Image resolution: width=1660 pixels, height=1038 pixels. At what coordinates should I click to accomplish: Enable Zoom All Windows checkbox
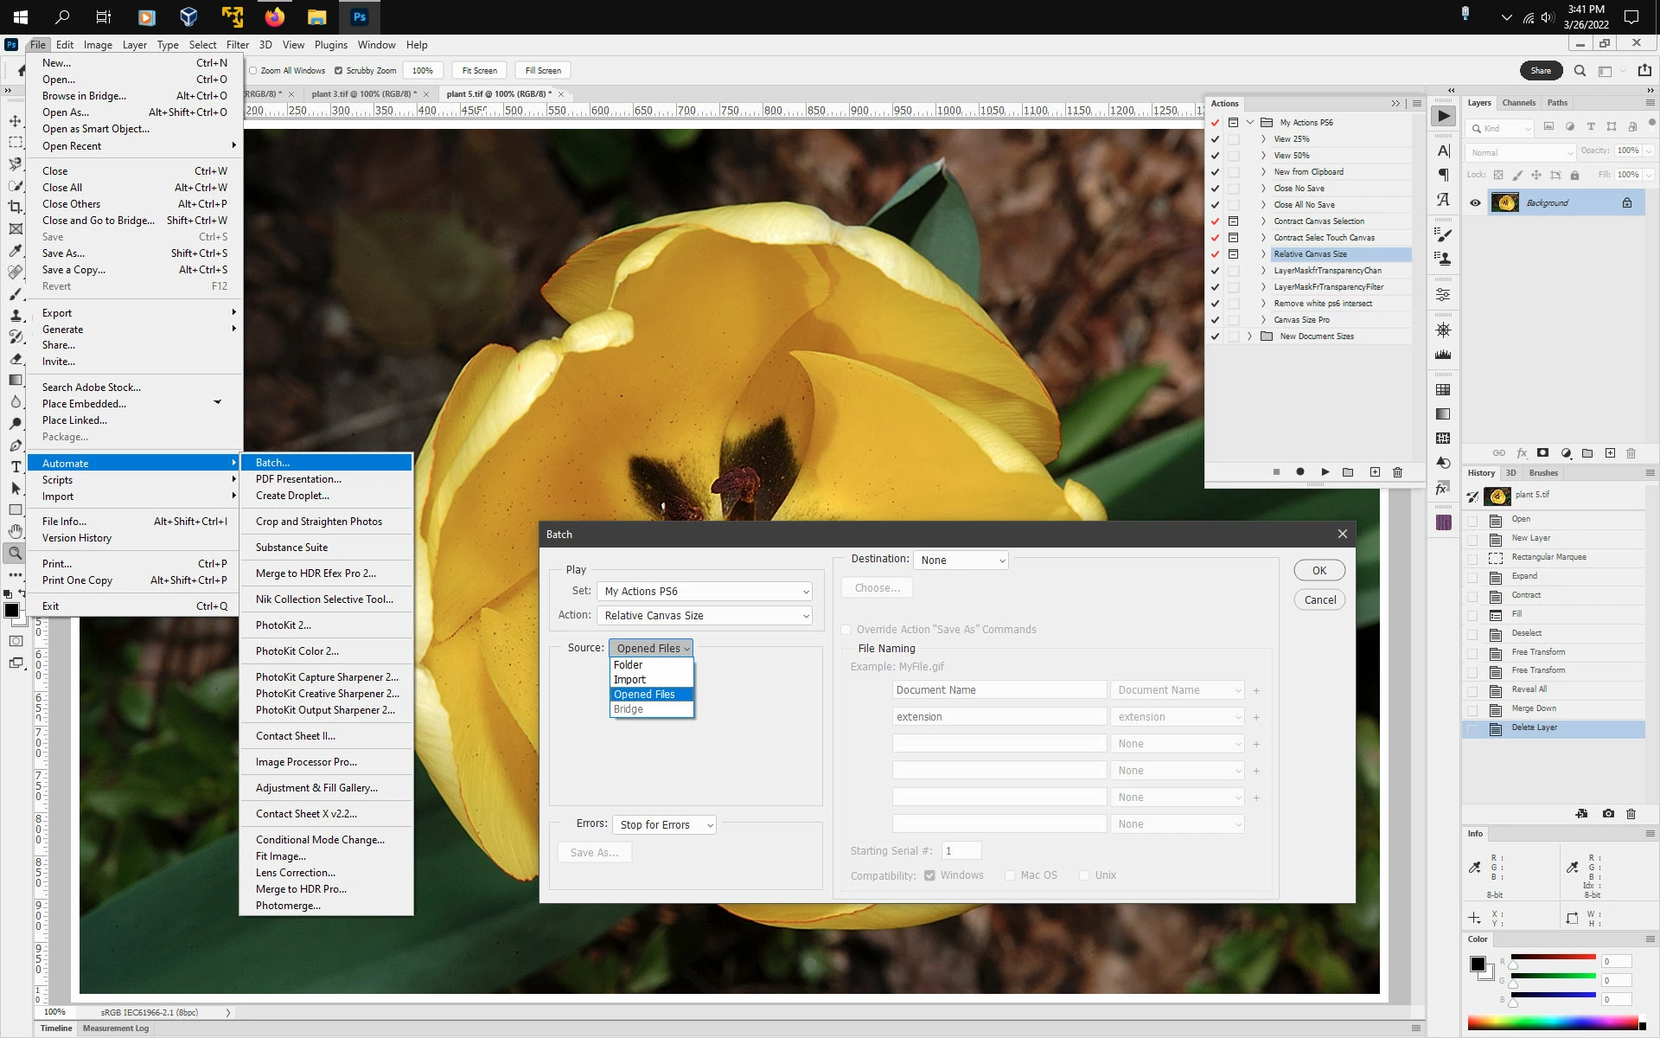(x=253, y=71)
